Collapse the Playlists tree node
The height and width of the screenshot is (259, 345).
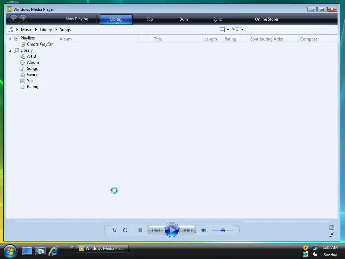pyautogui.click(x=10, y=38)
